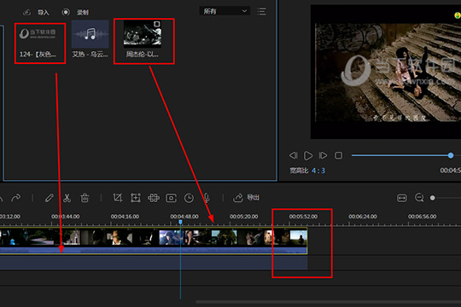Click the 00:05:20.00 ruler mark
The width and height of the screenshot is (461, 307).
pyautogui.click(x=243, y=217)
